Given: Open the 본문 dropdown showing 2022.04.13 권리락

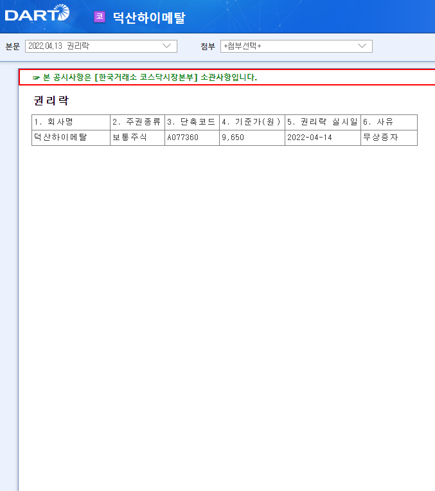Looking at the screenshot, I should coord(101,46).
